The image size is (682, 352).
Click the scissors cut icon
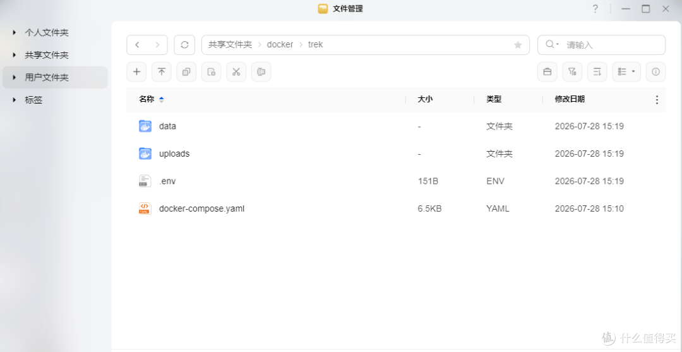[x=236, y=72]
